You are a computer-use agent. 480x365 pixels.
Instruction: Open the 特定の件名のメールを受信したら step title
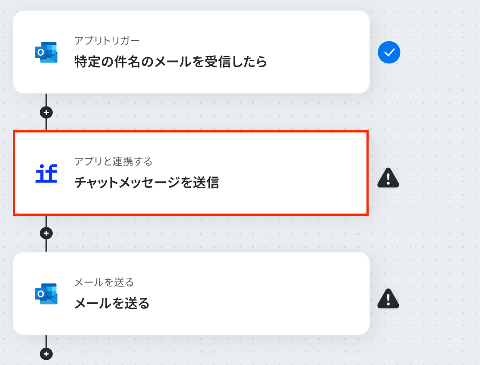(x=171, y=62)
